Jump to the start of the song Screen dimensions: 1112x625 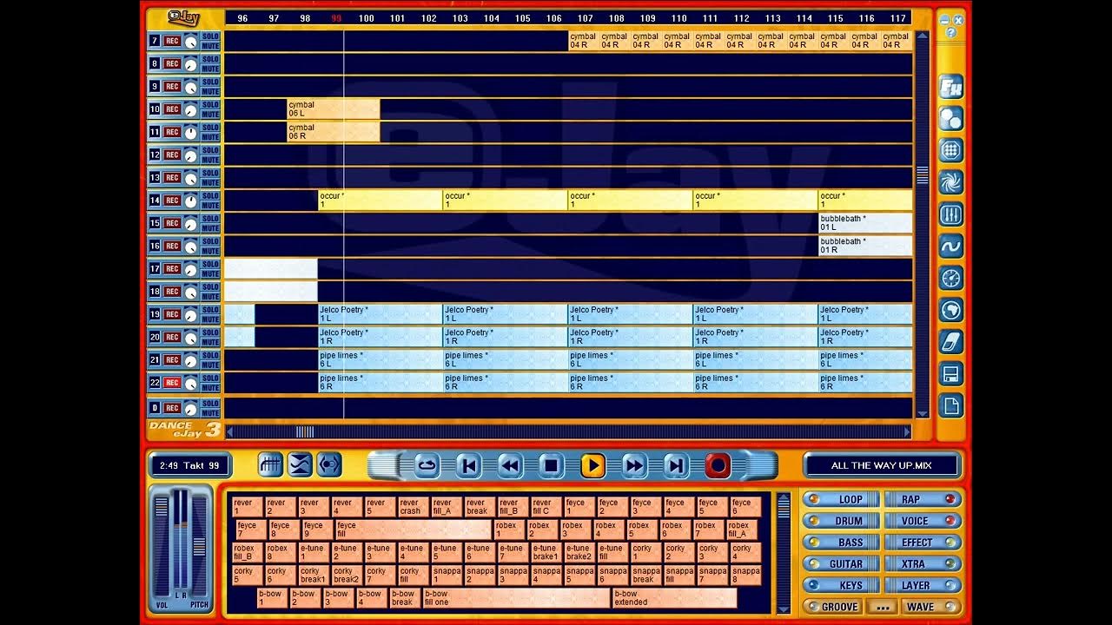click(x=468, y=466)
